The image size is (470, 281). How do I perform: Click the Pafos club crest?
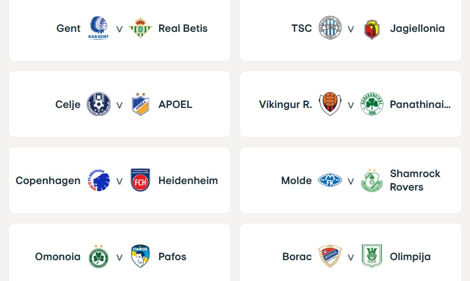coord(140,257)
